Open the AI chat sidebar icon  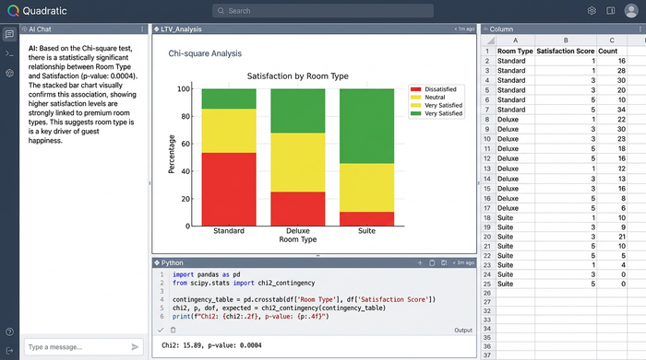(x=9, y=34)
